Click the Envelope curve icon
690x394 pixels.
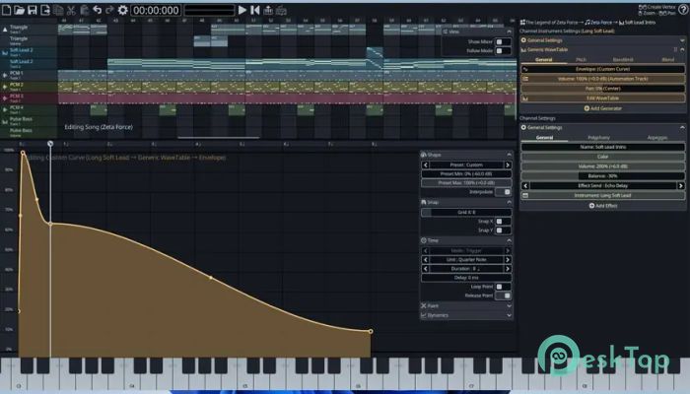[x=525, y=69]
